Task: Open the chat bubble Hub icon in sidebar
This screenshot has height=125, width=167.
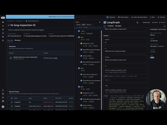Action: point(3,40)
